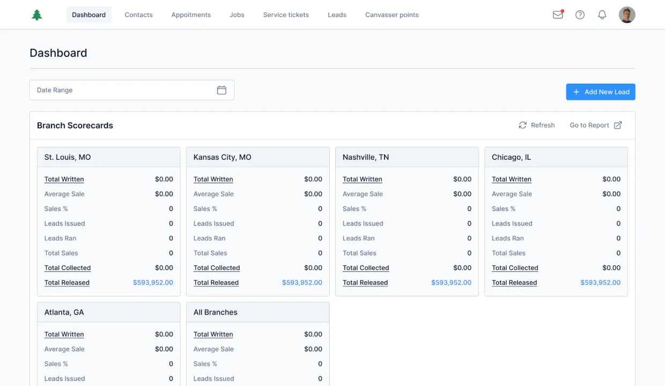Viewport: 665px width, 386px height.
Task: Open Total Written link in Kansas City card
Action: point(213,179)
